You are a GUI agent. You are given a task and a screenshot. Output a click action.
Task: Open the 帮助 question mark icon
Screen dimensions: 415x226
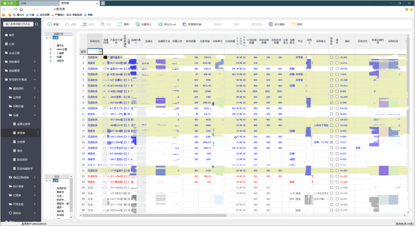(293, 24)
